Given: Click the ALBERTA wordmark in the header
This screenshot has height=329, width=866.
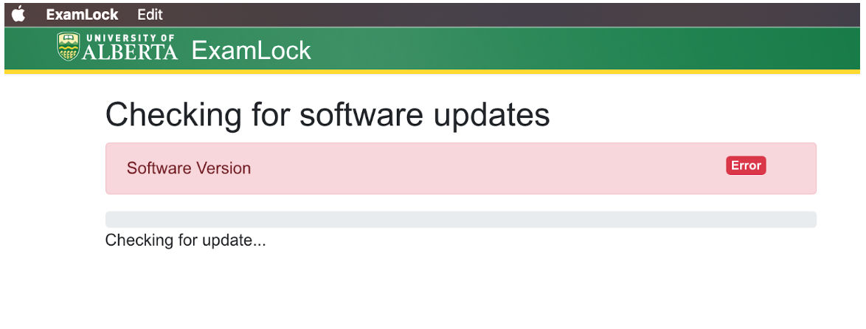Looking at the screenshot, I should (x=129, y=52).
